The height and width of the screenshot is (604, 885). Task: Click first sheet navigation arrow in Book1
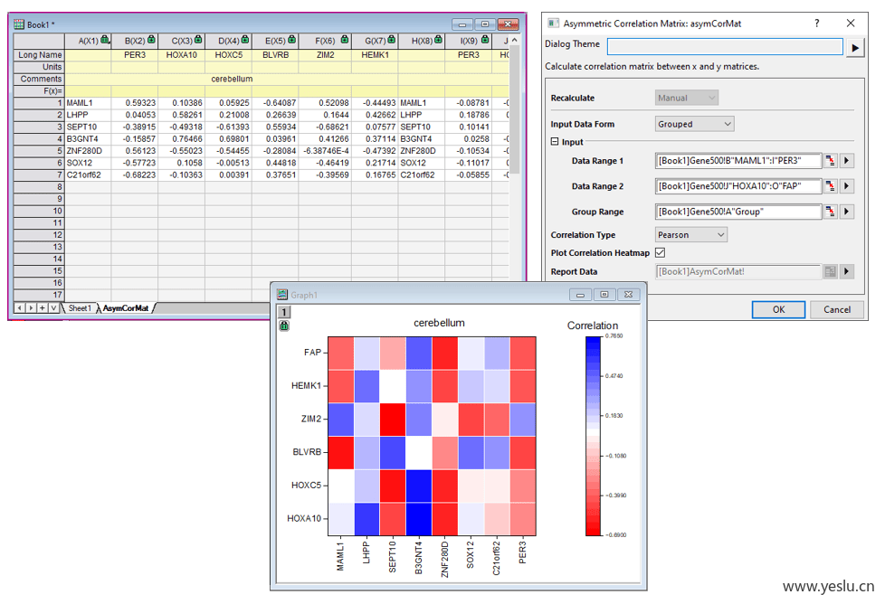point(20,308)
